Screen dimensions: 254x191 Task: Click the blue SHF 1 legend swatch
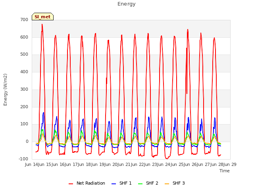tap(114, 184)
